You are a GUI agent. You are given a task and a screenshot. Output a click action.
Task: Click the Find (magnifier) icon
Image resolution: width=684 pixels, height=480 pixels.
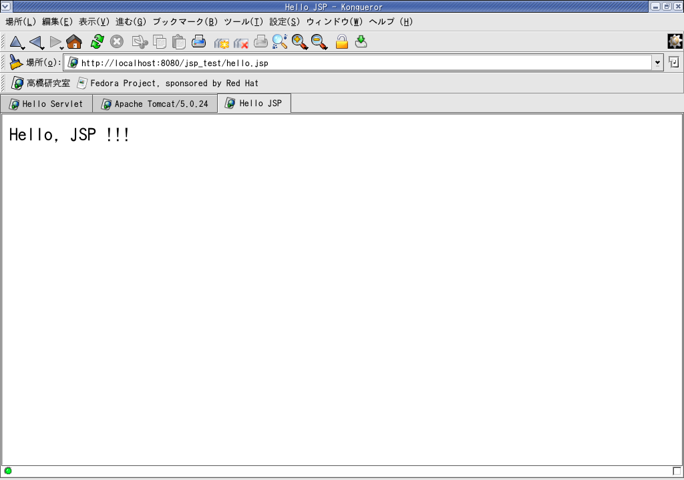279,42
